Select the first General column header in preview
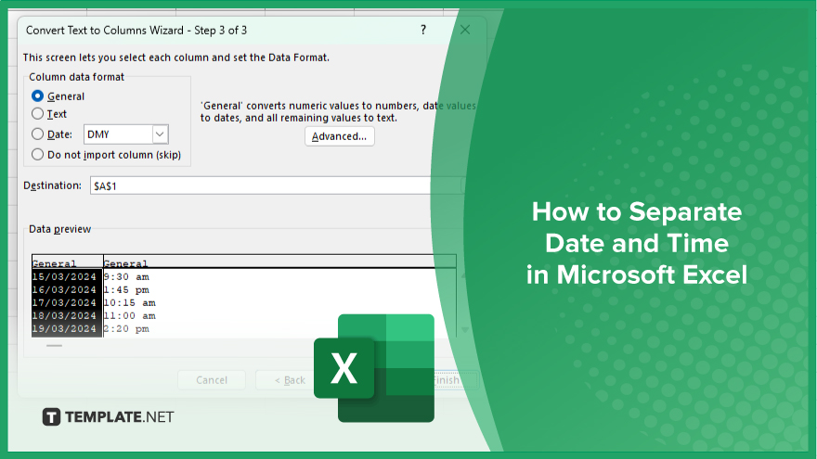The width and height of the screenshot is (817, 459). [67, 262]
